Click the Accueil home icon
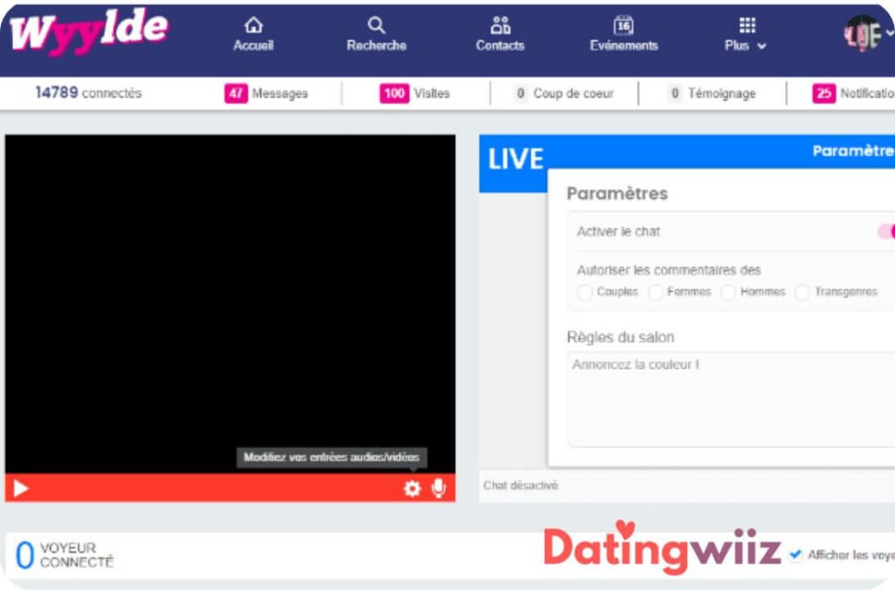This screenshot has height=590, width=895. (x=253, y=26)
